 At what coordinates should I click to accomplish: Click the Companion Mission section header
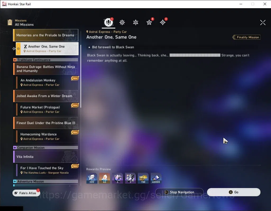click(46, 148)
